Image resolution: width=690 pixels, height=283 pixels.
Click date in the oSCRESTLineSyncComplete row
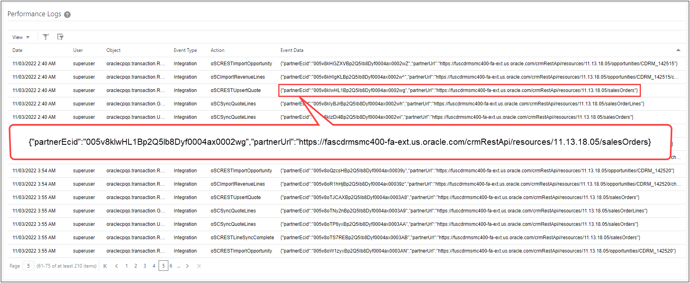click(x=34, y=238)
